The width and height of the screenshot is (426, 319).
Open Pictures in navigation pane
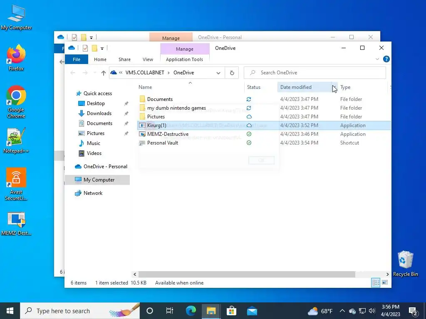click(95, 133)
